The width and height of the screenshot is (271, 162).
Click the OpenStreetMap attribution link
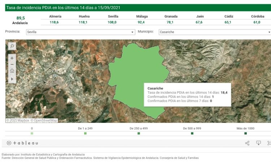coord(44,121)
